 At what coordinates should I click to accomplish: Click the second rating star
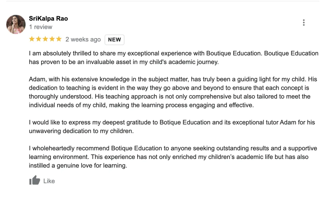tap(39, 39)
